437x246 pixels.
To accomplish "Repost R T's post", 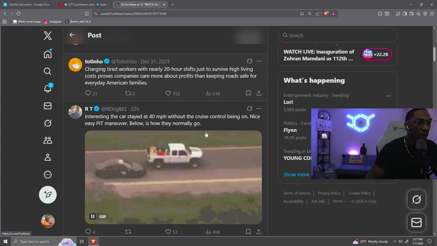I will tap(128, 232).
